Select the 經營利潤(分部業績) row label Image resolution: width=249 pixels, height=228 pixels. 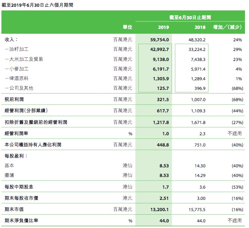click(x=26, y=110)
